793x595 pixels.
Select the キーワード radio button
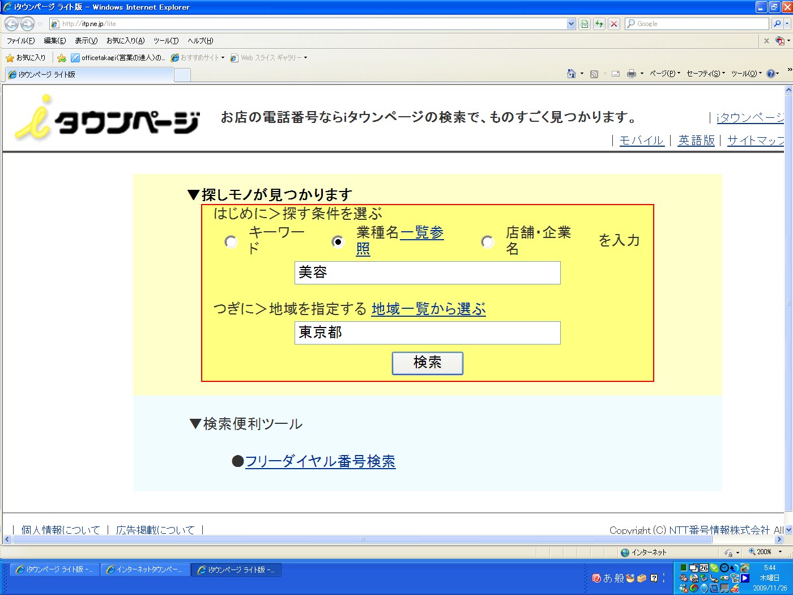coord(231,242)
